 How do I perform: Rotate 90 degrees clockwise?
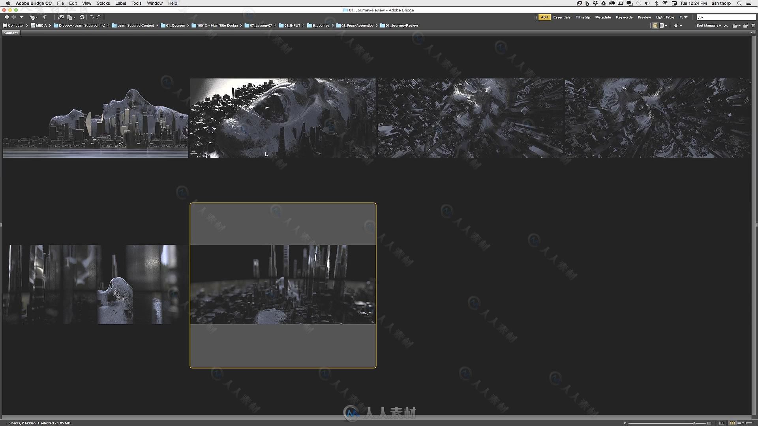[x=99, y=17]
